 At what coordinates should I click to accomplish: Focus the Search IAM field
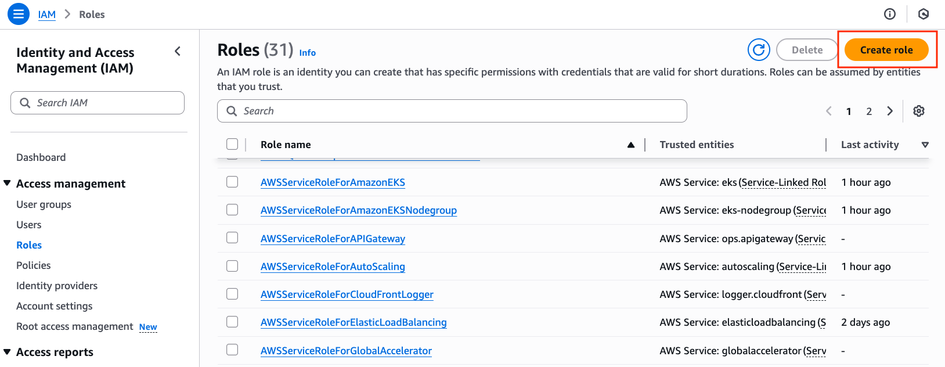[98, 103]
